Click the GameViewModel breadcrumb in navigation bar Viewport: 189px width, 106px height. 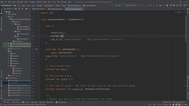click(x=74, y=5)
